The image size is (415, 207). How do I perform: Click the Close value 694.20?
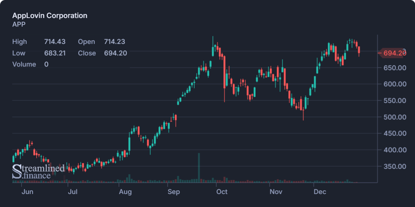click(115, 53)
